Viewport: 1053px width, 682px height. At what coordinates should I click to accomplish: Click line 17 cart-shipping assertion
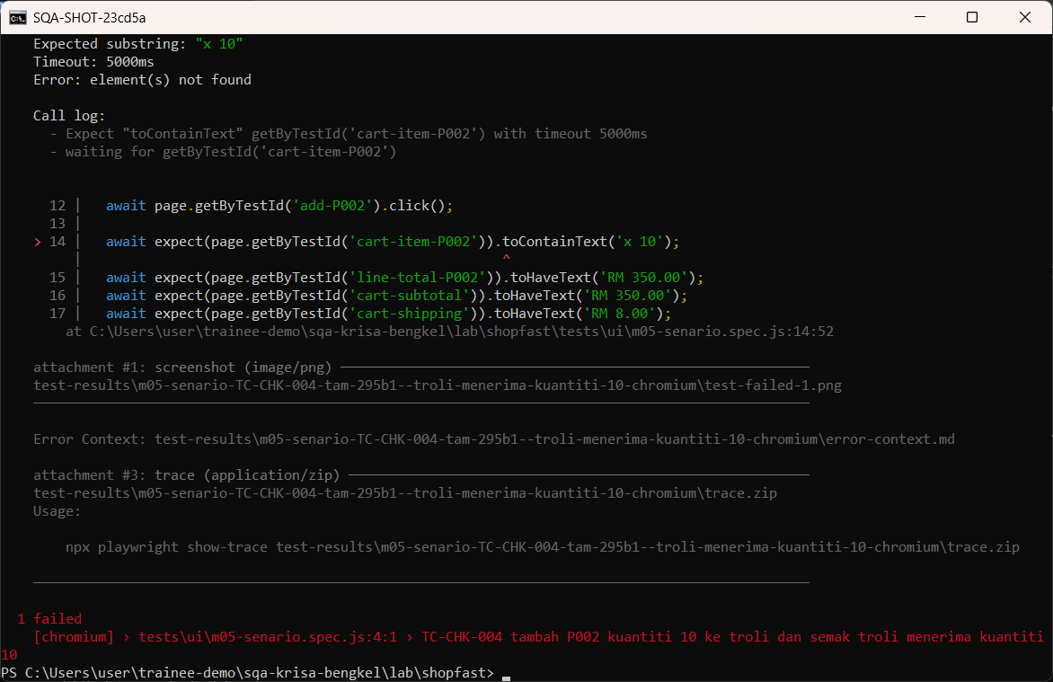[388, 314]
